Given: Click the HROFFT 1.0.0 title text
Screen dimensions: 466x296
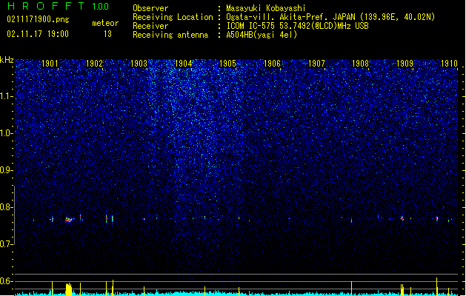Looking at the screenshot, I should 58,6.
